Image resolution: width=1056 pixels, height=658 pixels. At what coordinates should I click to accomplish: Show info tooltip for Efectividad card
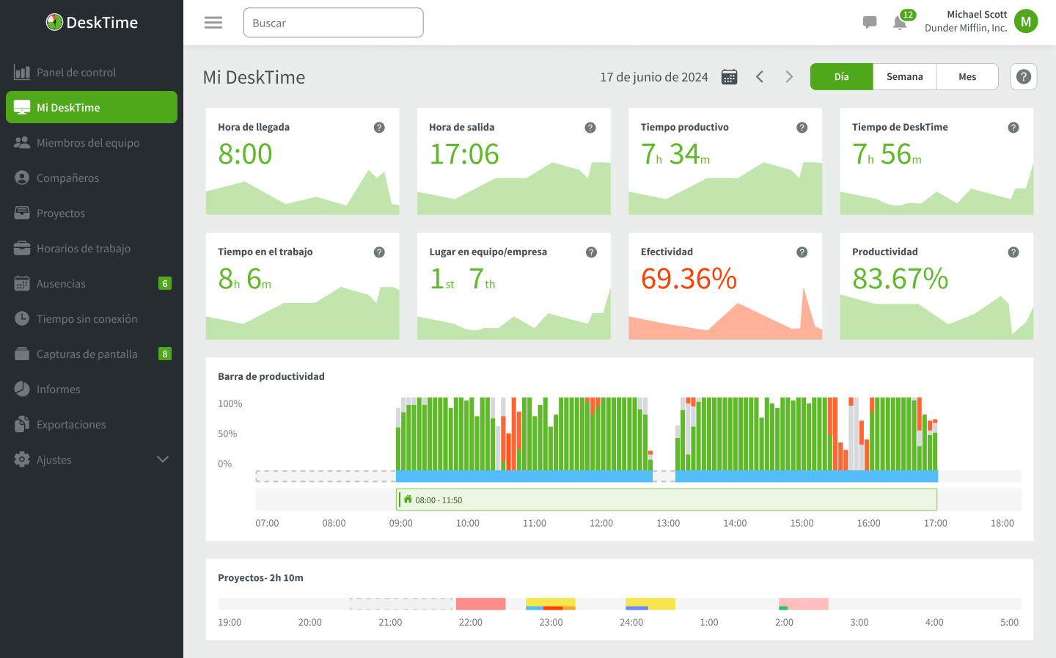click(x=802, y=252)
